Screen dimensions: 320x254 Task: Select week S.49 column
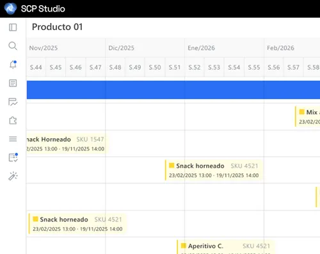(x=135, y=67)
